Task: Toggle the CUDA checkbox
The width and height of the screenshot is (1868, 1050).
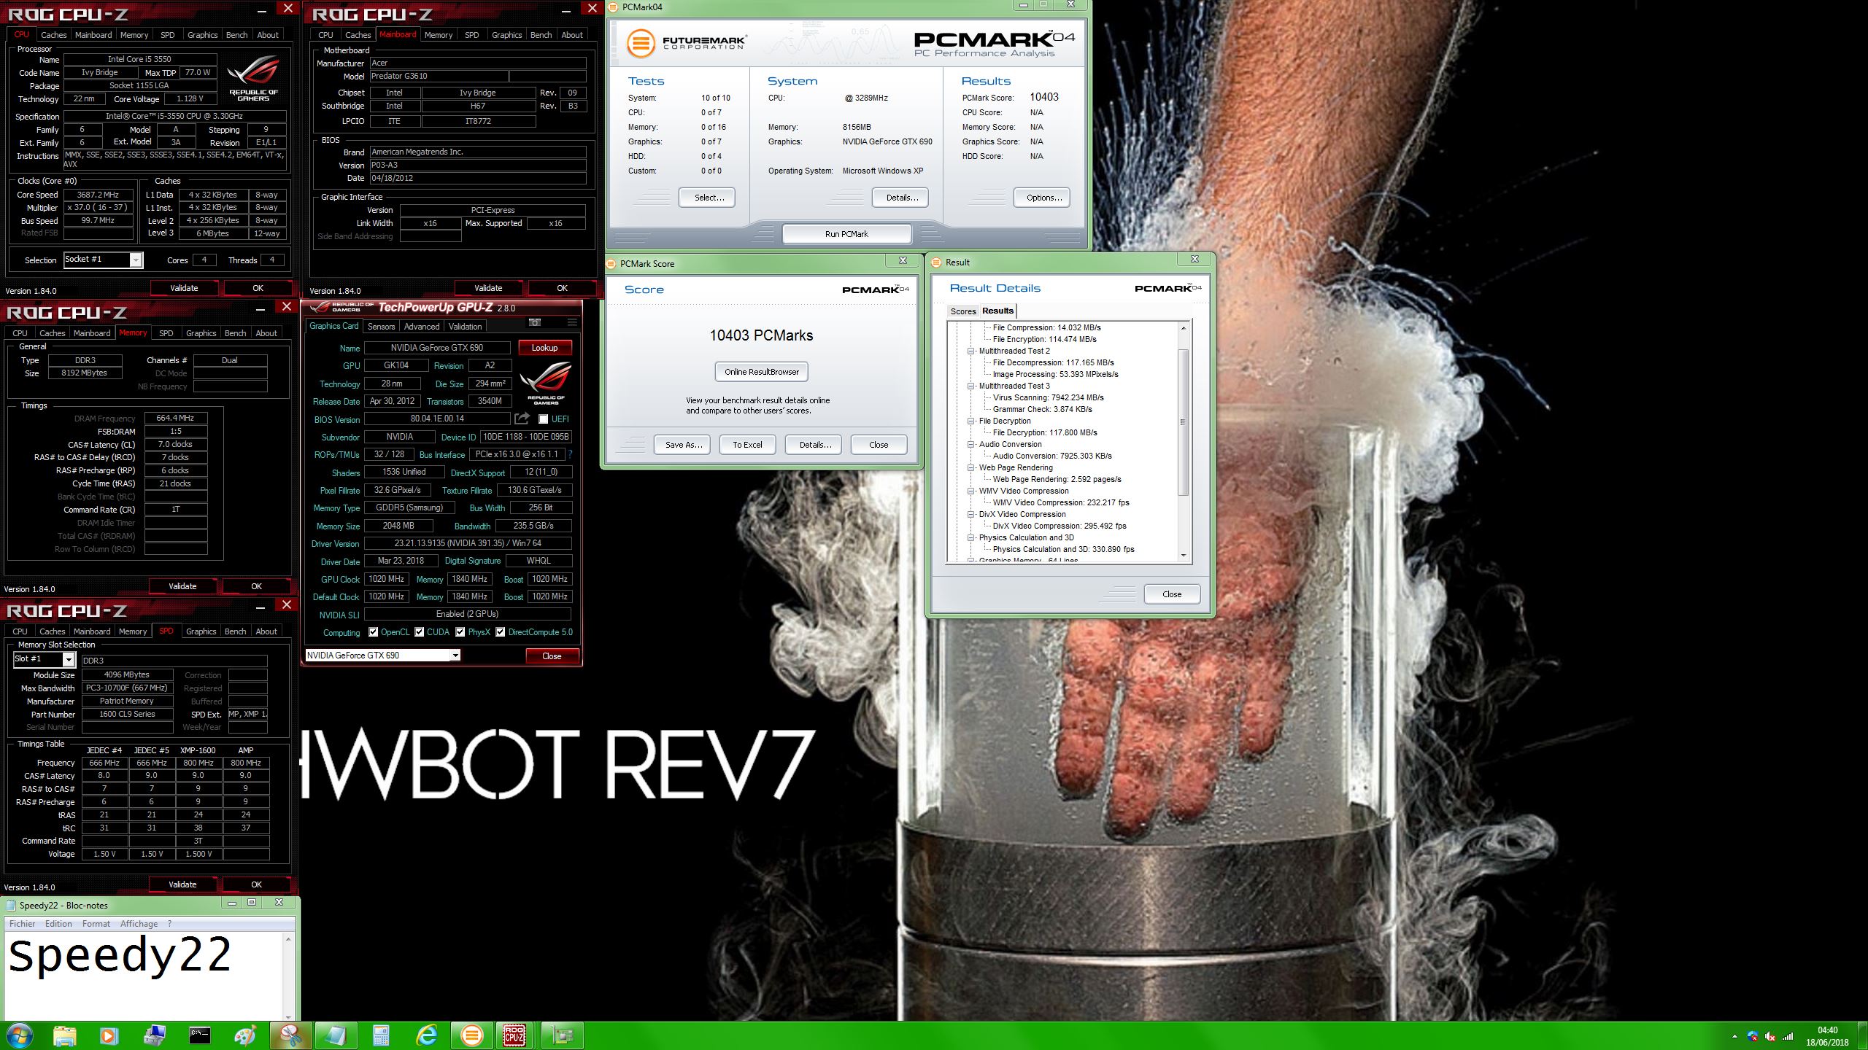Action: click(x=420, y=632)
